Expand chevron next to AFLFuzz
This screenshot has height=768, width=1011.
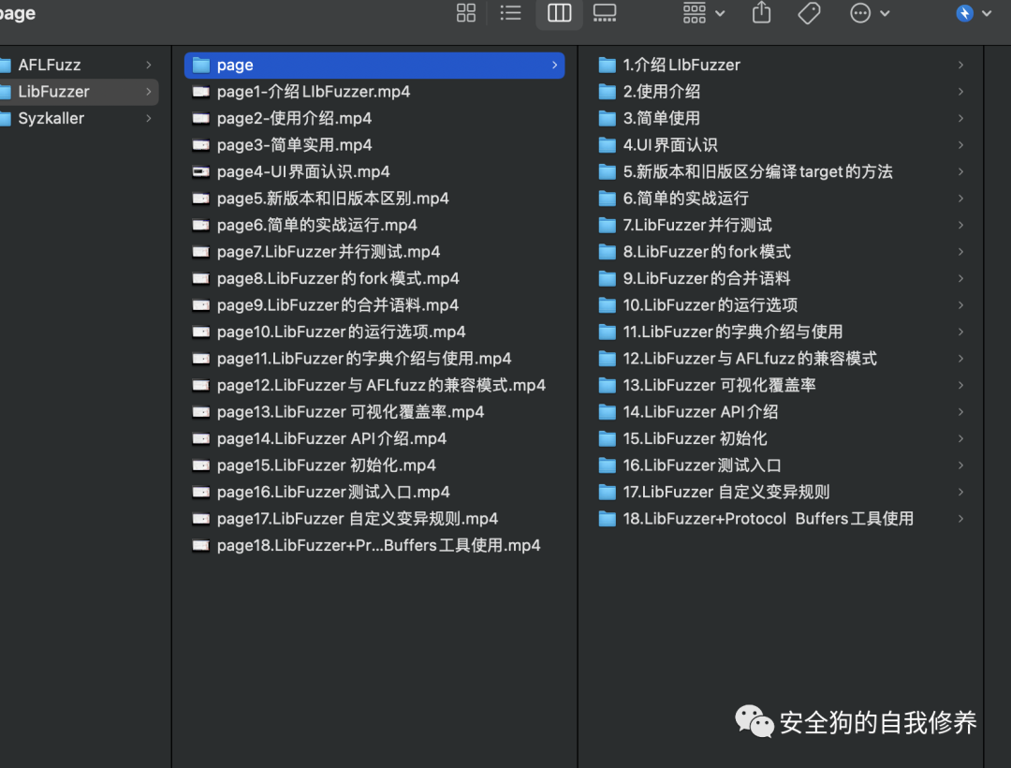click(149, 66)
